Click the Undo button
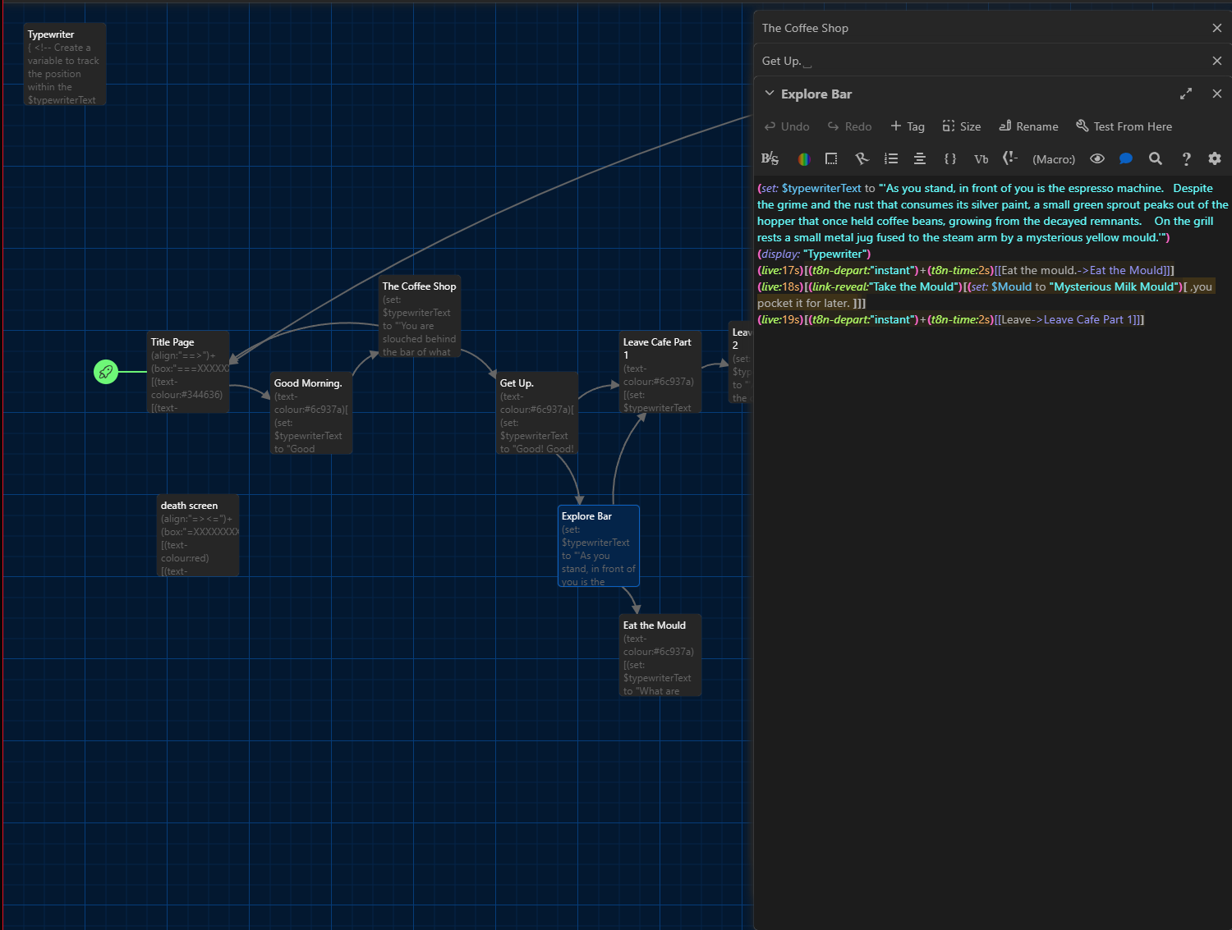Viewport: 1232px width, 930px height. tap(787, 126)
